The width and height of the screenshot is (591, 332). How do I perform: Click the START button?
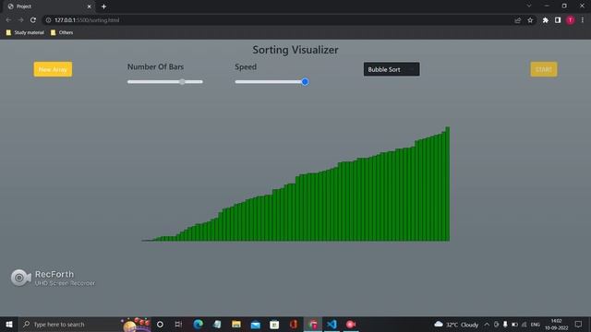544,69
